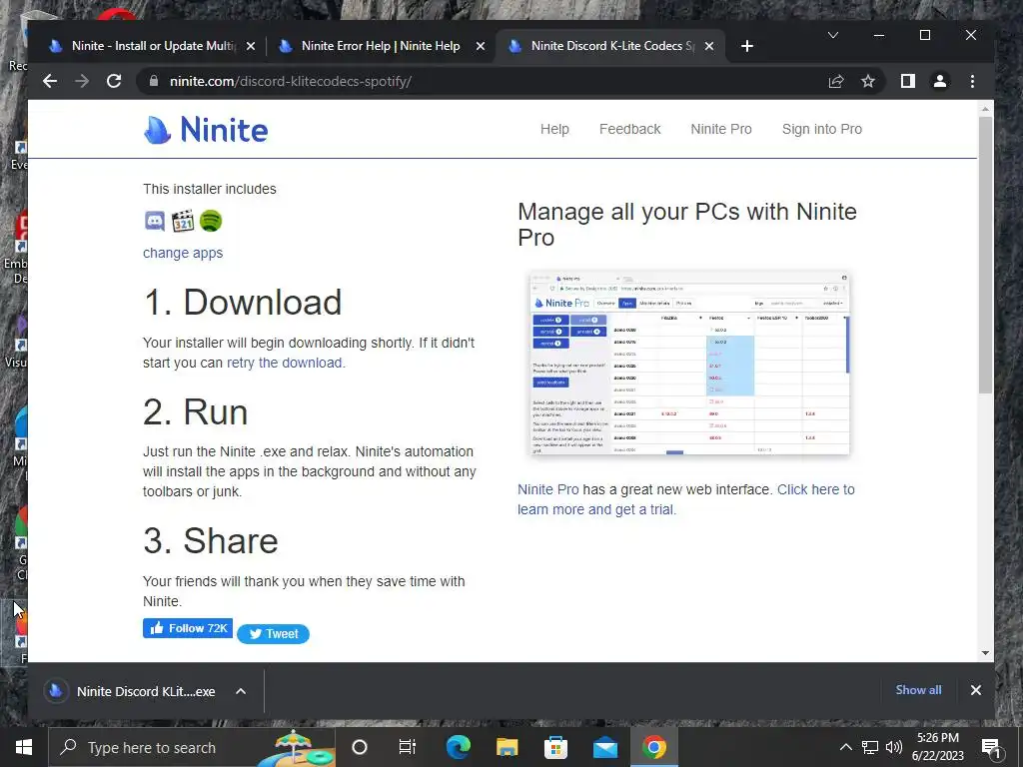Click the page scroll up arrow
The height and width of the screenshot is (767, 1023).
[x=985, y=108]
